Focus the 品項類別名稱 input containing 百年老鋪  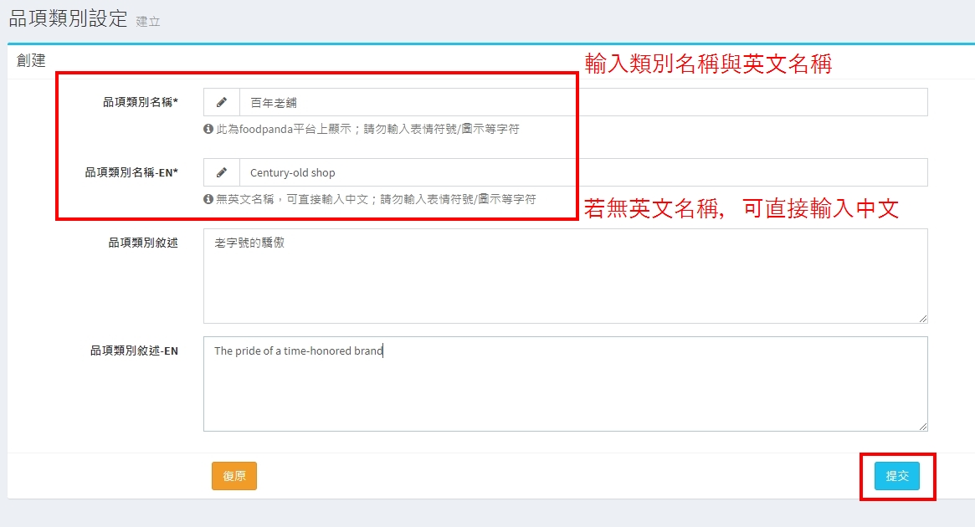tap(582, 103)
